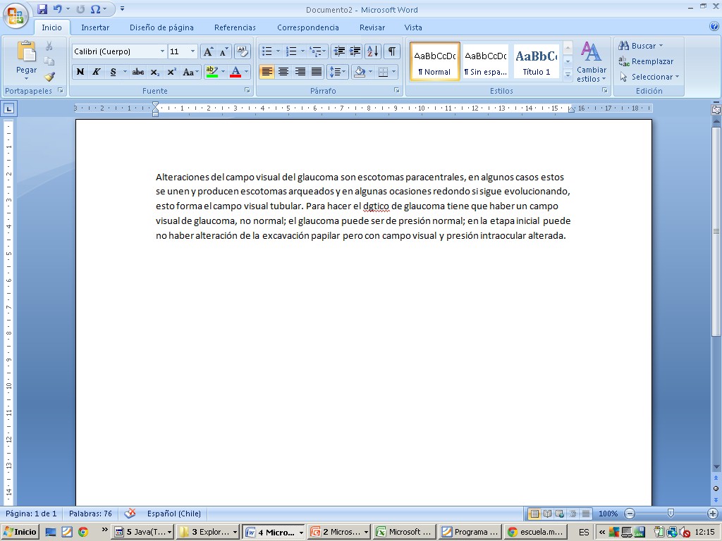
Task: Apply strikethrough with the abc icon
Action: (137, 72)
